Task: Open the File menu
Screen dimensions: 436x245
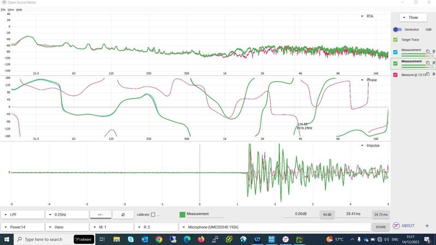Action: click(x=3, y=10)
